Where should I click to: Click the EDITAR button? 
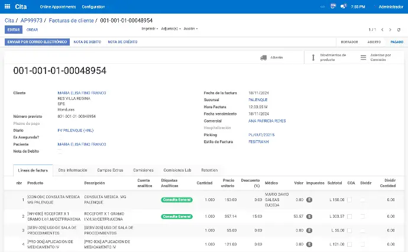point(14,30)
